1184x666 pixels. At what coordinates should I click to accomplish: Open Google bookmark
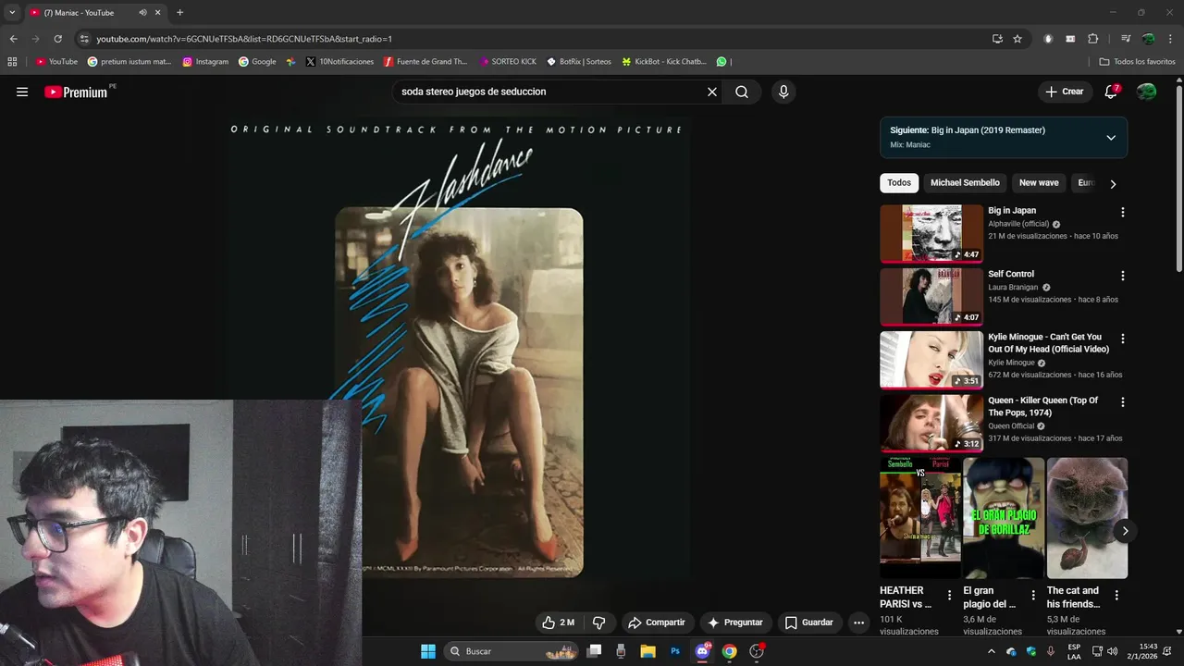click(x=257, y=62)
